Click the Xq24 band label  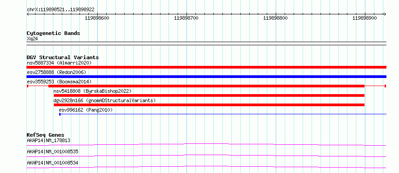[32, 39]
